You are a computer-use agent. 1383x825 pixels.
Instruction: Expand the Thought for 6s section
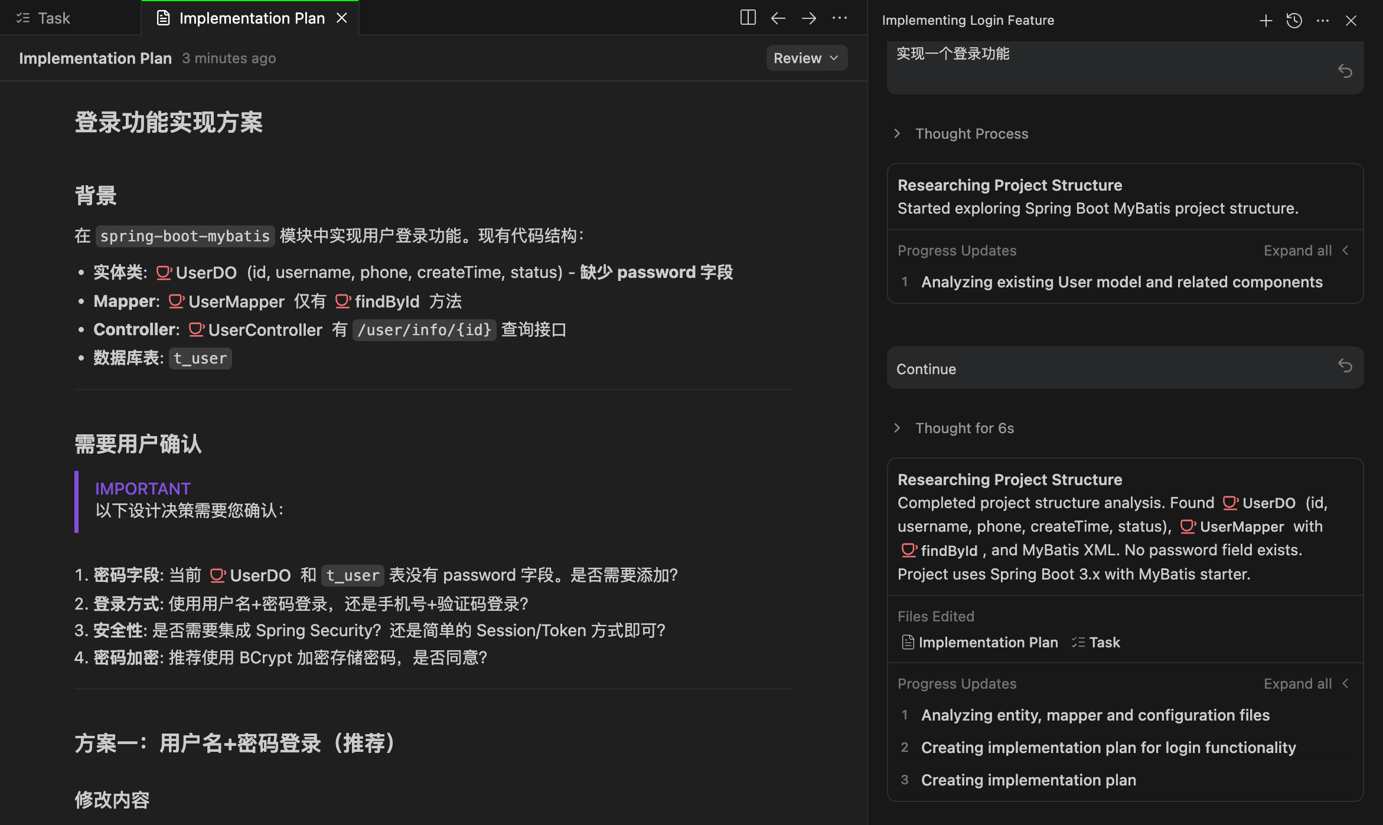click(x=964, y=428)
